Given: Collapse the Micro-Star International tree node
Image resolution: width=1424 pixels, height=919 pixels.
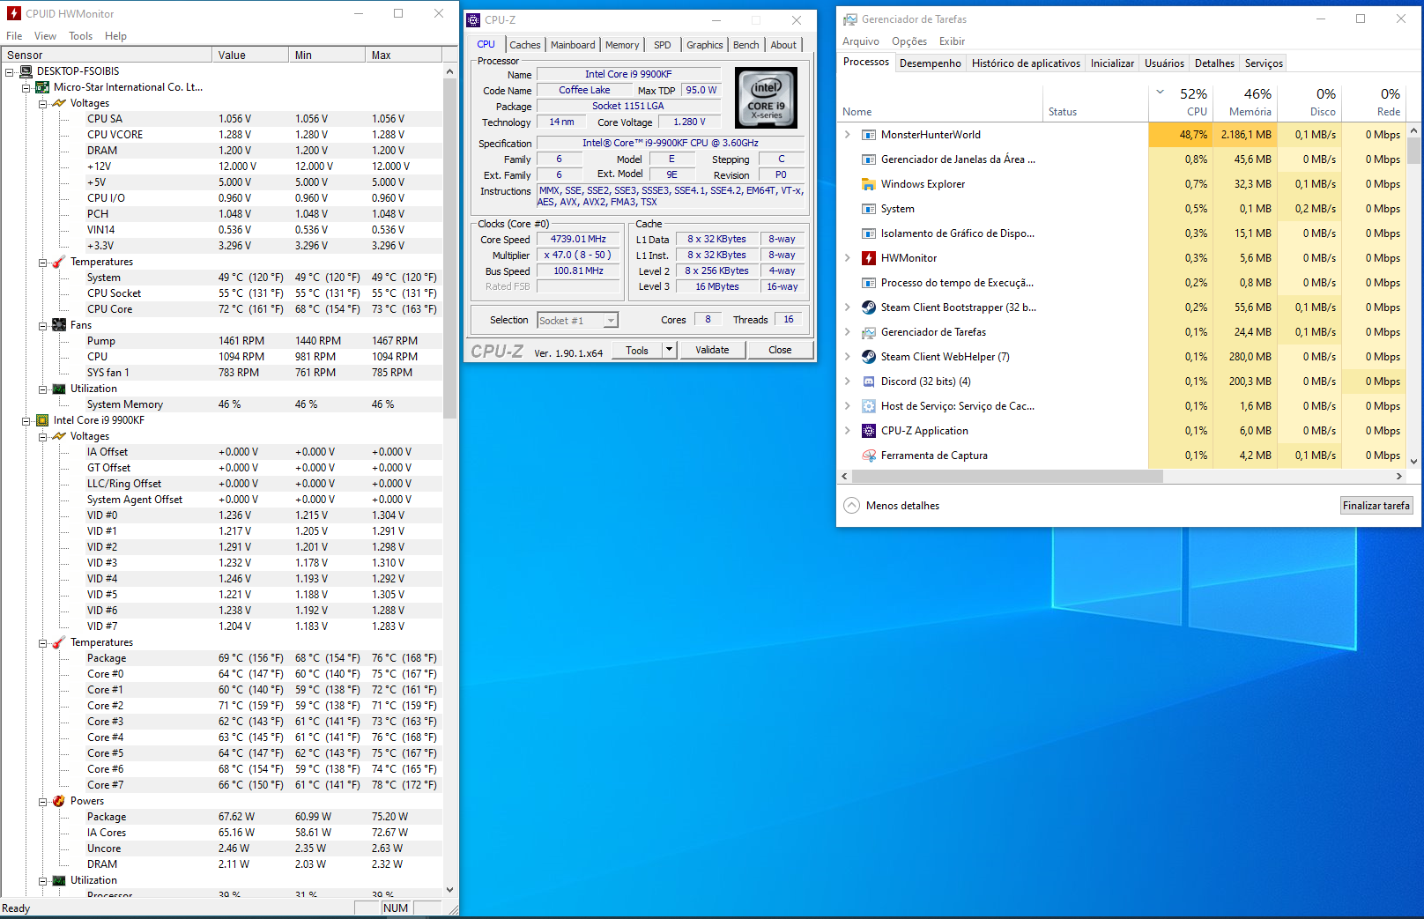Looking at the screenshot, I should pos(26,87).
